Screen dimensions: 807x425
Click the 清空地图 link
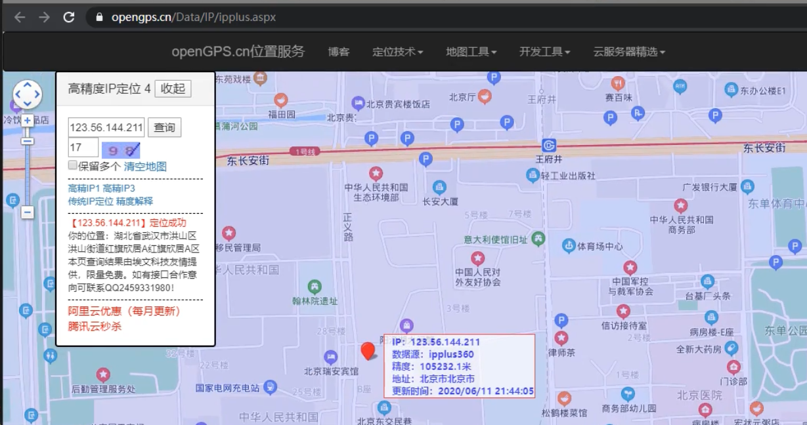tap(145, 167)
